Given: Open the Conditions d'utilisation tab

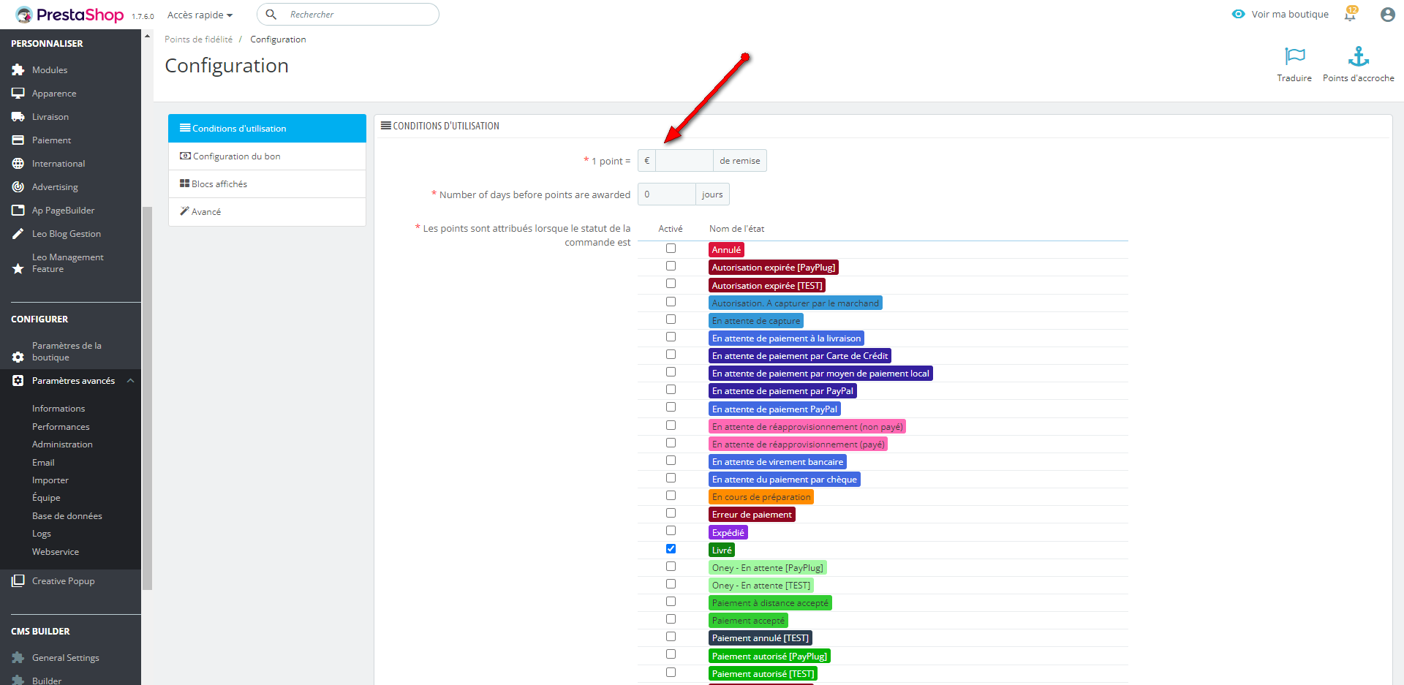Looking at the screenshot, I should pos(267,128).
